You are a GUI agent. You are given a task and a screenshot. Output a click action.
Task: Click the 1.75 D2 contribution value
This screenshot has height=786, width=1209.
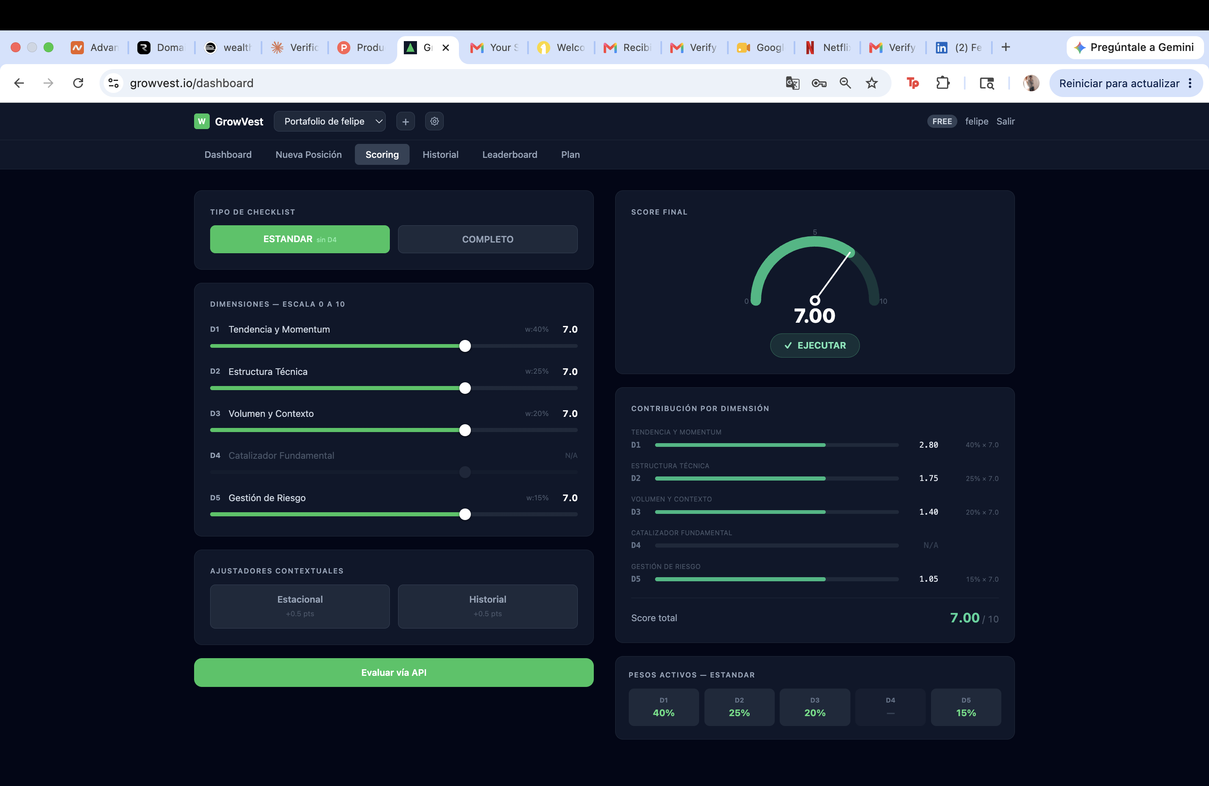click(929, 479)
